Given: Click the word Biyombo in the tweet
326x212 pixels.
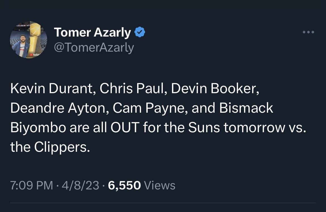Looking at the screenshot, I should coord(38,127).
